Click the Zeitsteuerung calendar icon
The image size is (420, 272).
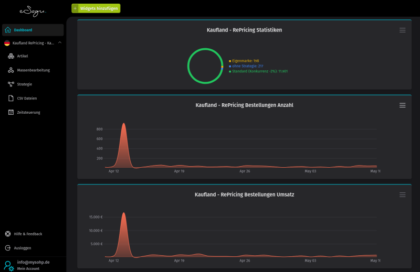(10, 112)
